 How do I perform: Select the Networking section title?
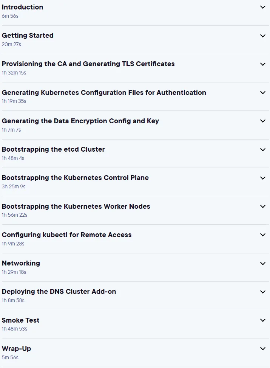(x=21, y=263)
